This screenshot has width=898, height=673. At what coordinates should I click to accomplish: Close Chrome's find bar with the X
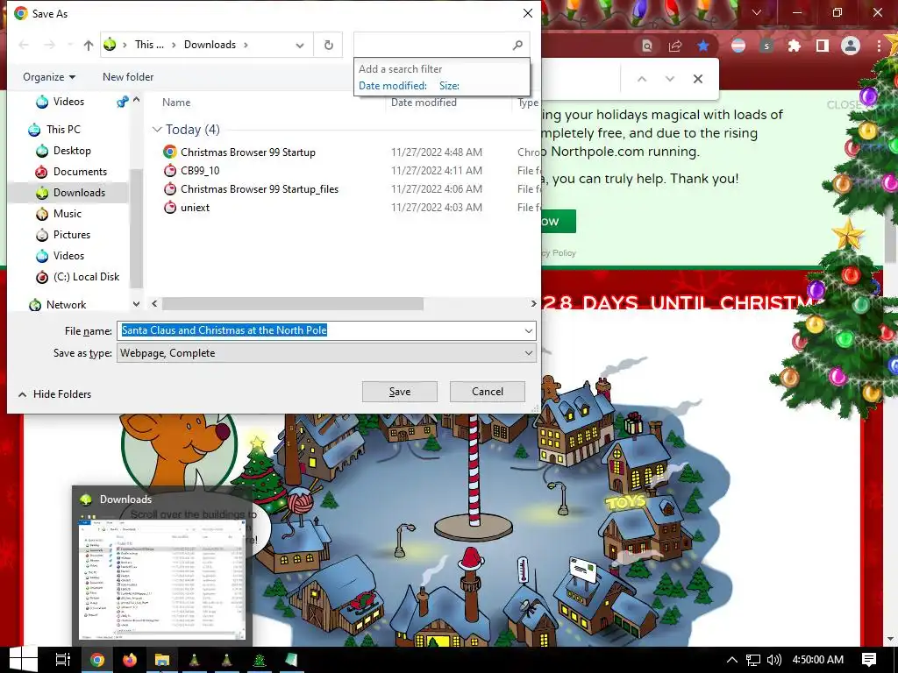click(697, 79)
